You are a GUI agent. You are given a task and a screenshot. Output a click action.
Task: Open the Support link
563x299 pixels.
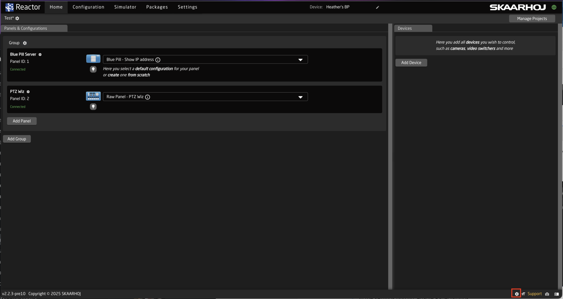coord(535,294)
